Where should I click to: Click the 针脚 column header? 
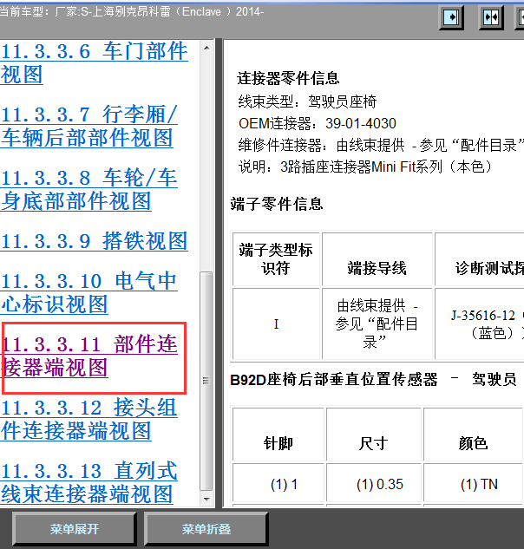click(x=278, y=435)
